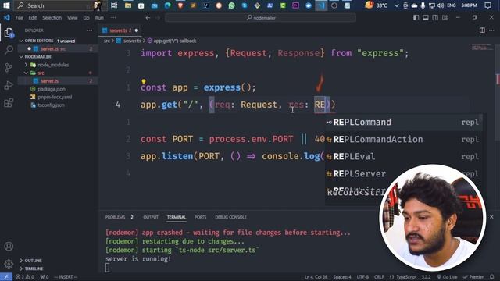
Task: Open the notifications bell in the status bar
Action: (x=491, y=277)
